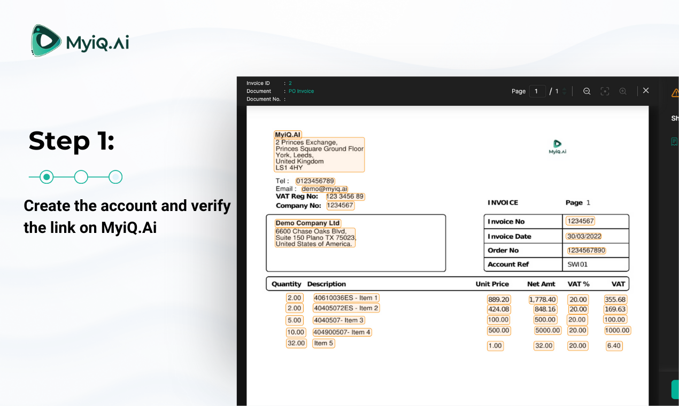Select VAT amount 1000.00
The width and height of the screenshot is (679, 406).
coord(618,331)
